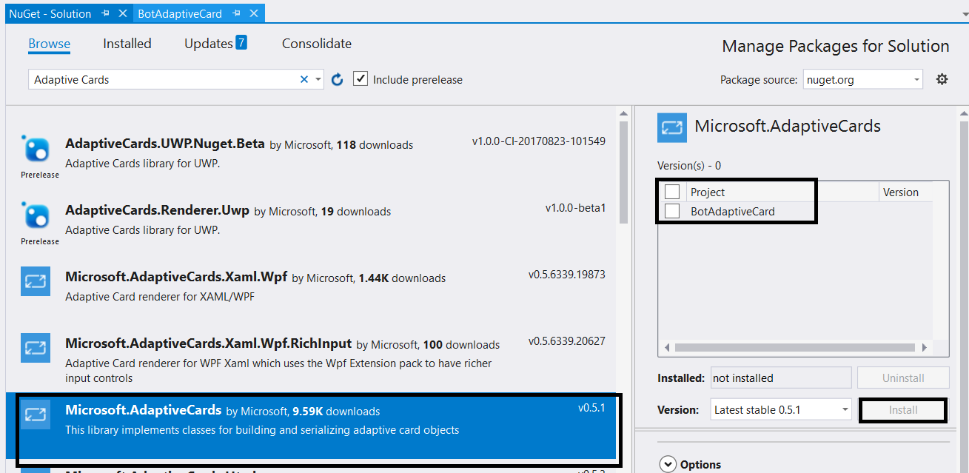Switch to the Updates tab
Viewport: 969px width, 473px height.
click(209, 44)
